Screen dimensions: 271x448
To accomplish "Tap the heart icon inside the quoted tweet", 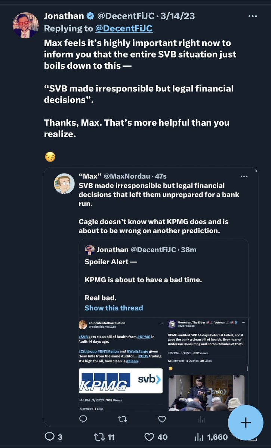I will 162,420.
